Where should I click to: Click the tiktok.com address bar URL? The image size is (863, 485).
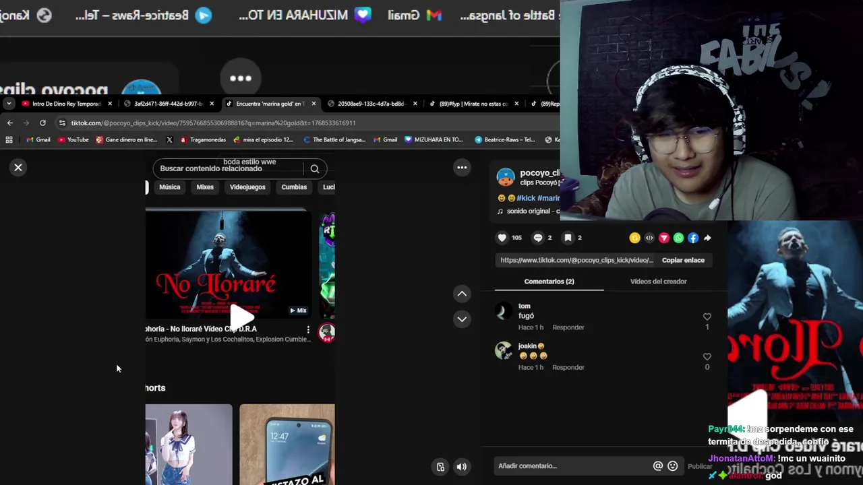pyautogui.click(x=213, y=123)
